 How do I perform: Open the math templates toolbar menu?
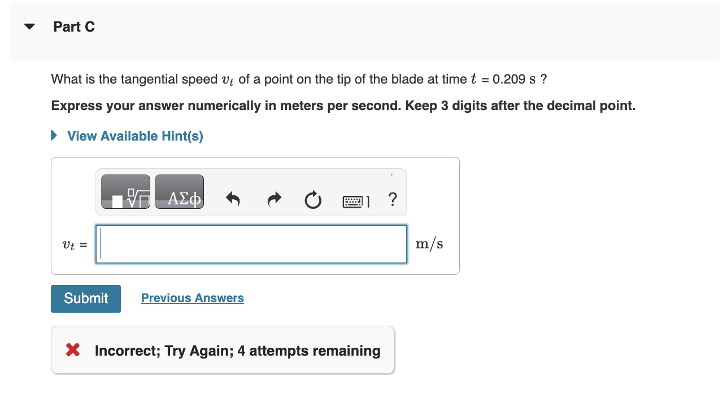coord(125,191)
